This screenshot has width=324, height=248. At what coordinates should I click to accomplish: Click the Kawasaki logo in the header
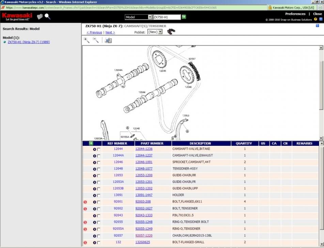click(x=17, y=17)
